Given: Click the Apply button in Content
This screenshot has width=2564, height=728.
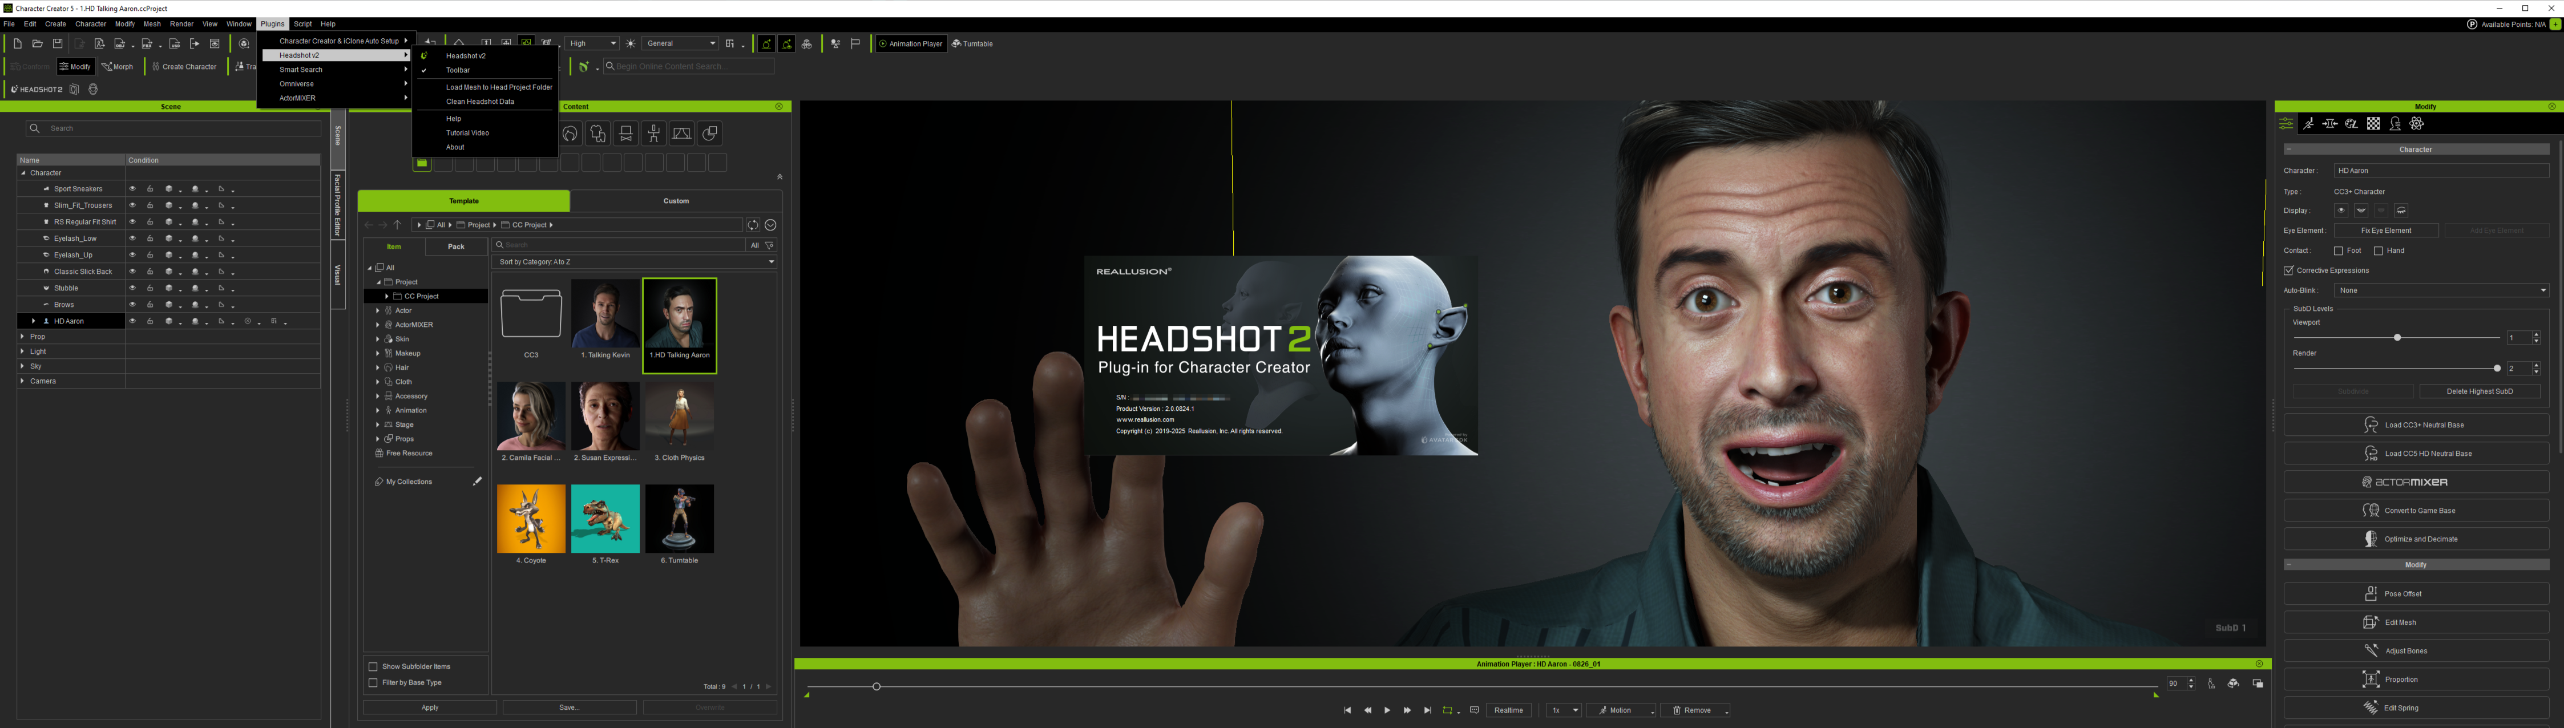Looking at the screenshot, I should tap(430, 707).
